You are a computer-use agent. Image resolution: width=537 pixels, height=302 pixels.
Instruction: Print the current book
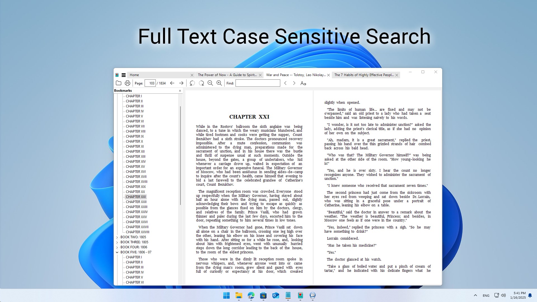[128, 83]
